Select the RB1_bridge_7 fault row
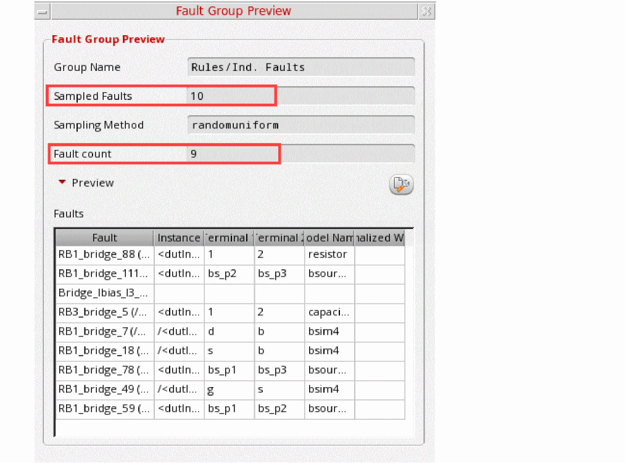 (230, 332)
